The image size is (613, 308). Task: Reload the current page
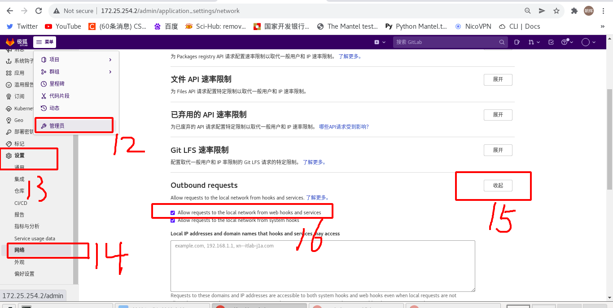click(x=39, y=11)
